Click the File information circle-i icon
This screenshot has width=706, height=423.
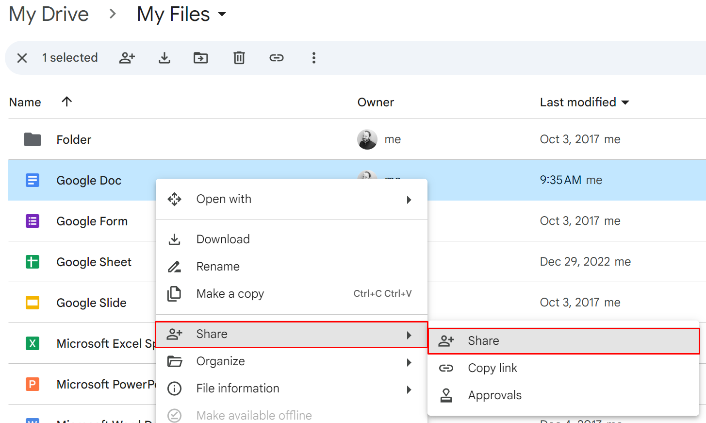(174, 389)
